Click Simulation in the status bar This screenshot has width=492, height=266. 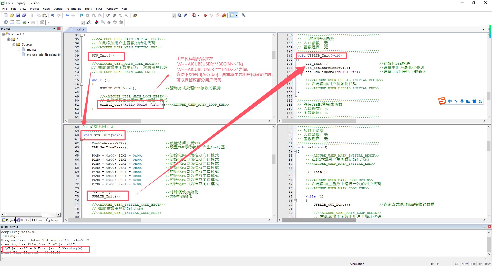point(357,264)
